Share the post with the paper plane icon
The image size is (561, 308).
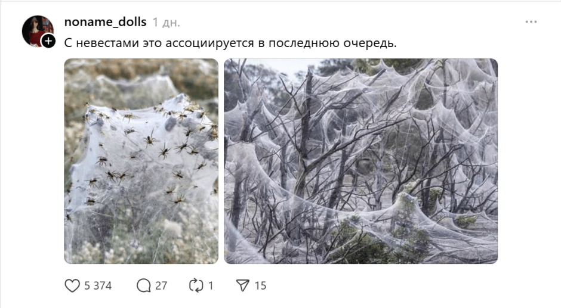click(x=242, y=285)
